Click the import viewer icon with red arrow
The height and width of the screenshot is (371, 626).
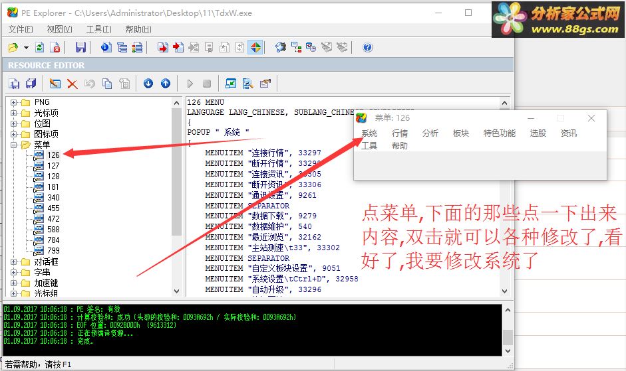coord(178,47)
